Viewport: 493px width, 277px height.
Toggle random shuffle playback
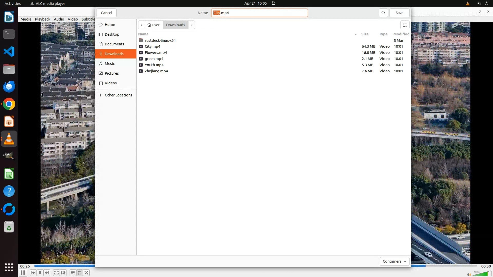click(x=87, y=273)
